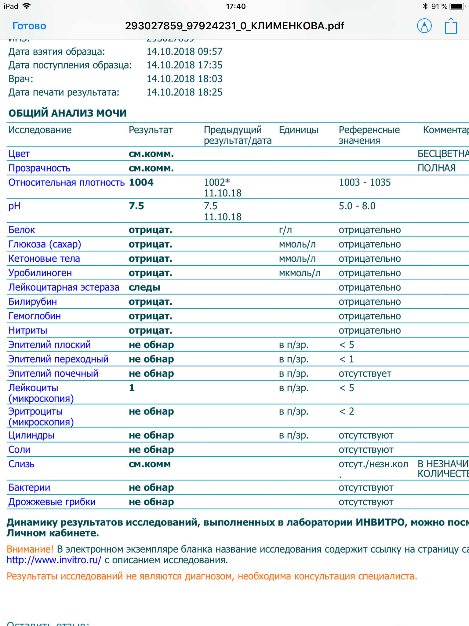
Task: Open the Белок test link
Action: pyautogui.click(x=22, y=230)
